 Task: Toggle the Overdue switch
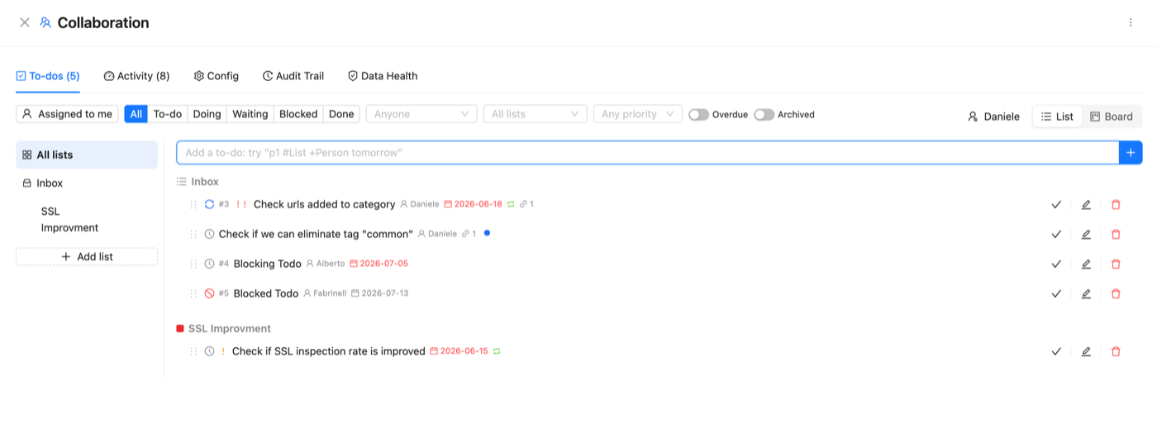point(698,115)
